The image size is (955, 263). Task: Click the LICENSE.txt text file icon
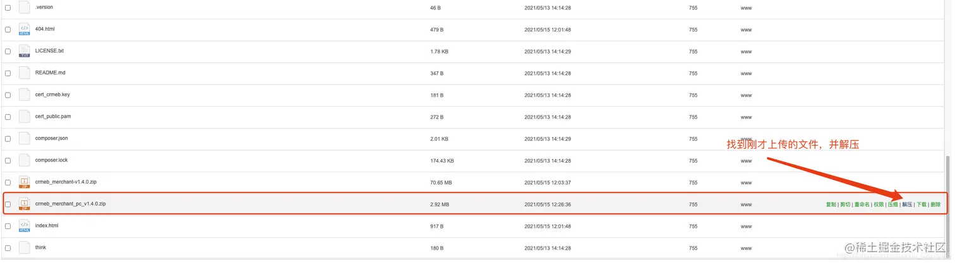(25, 51)
